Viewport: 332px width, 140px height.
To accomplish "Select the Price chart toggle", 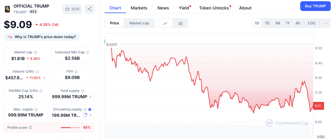I will [115, 23].
